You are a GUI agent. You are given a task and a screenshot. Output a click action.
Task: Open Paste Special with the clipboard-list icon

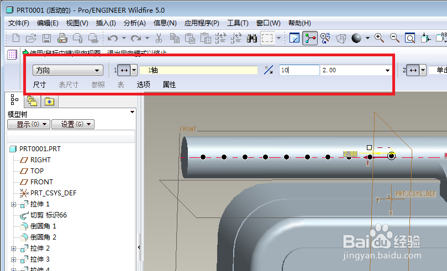pyautogui.click(x=206, y=38)
